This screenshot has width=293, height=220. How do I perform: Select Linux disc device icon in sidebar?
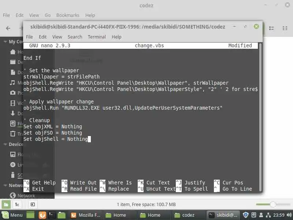[x=13, y=165]
